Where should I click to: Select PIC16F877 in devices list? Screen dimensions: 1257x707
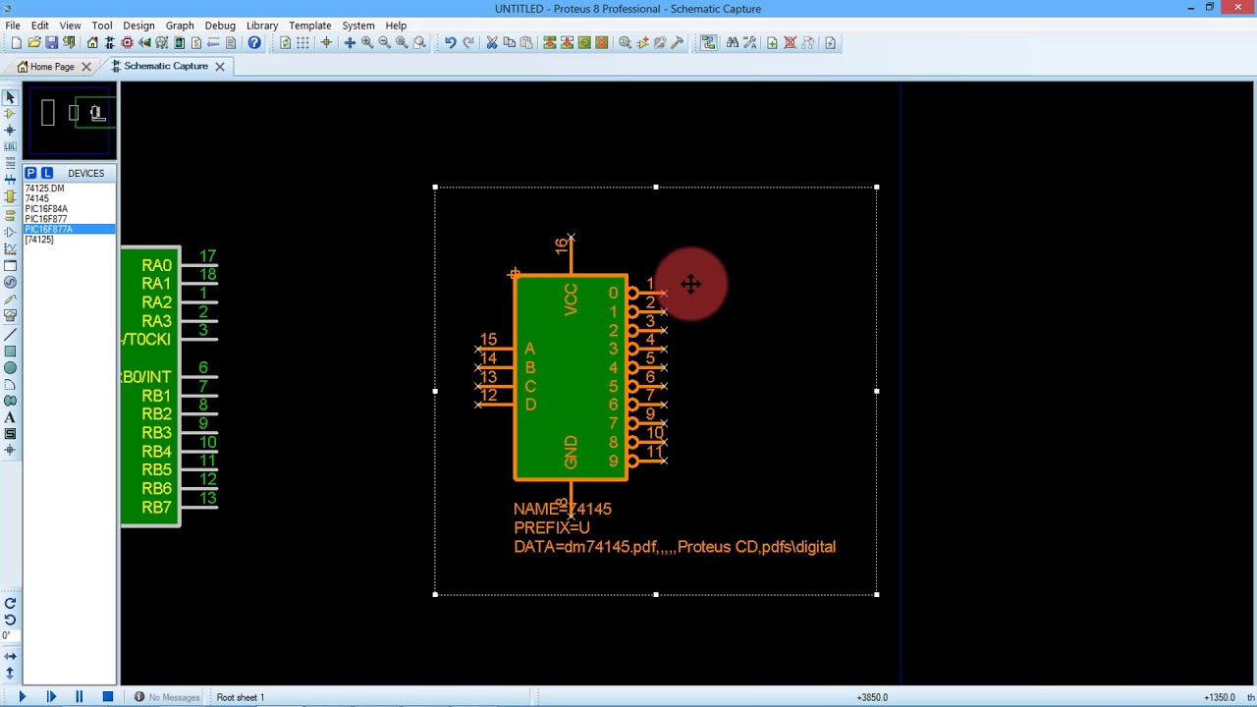(x=69, y=219)
